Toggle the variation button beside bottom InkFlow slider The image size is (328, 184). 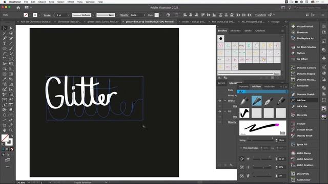click(x=242, y=176)
